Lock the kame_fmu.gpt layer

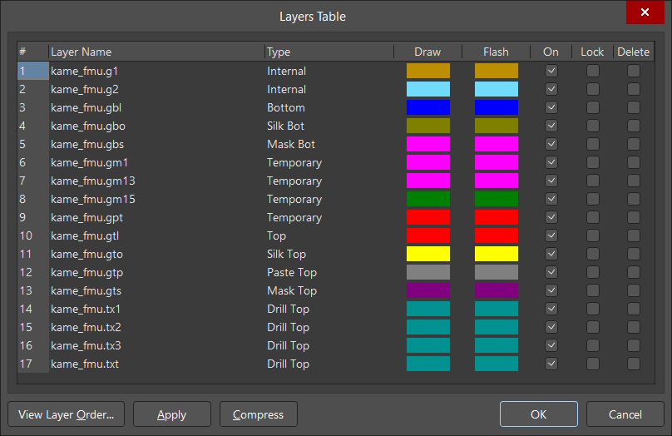point(593,217)
